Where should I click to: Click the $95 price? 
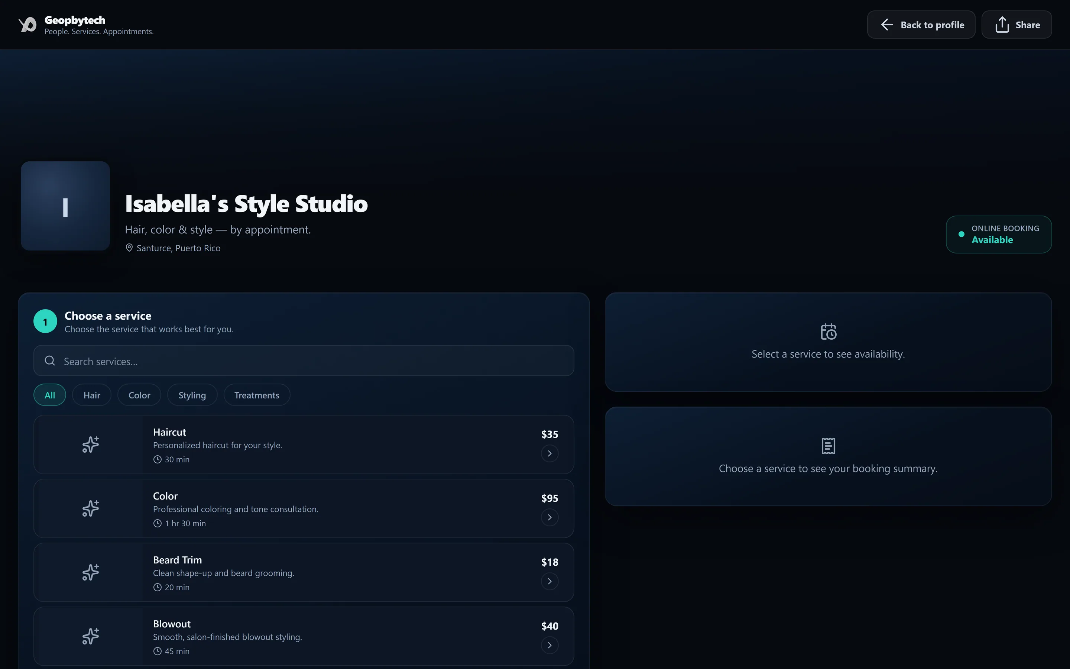(549, 498)
